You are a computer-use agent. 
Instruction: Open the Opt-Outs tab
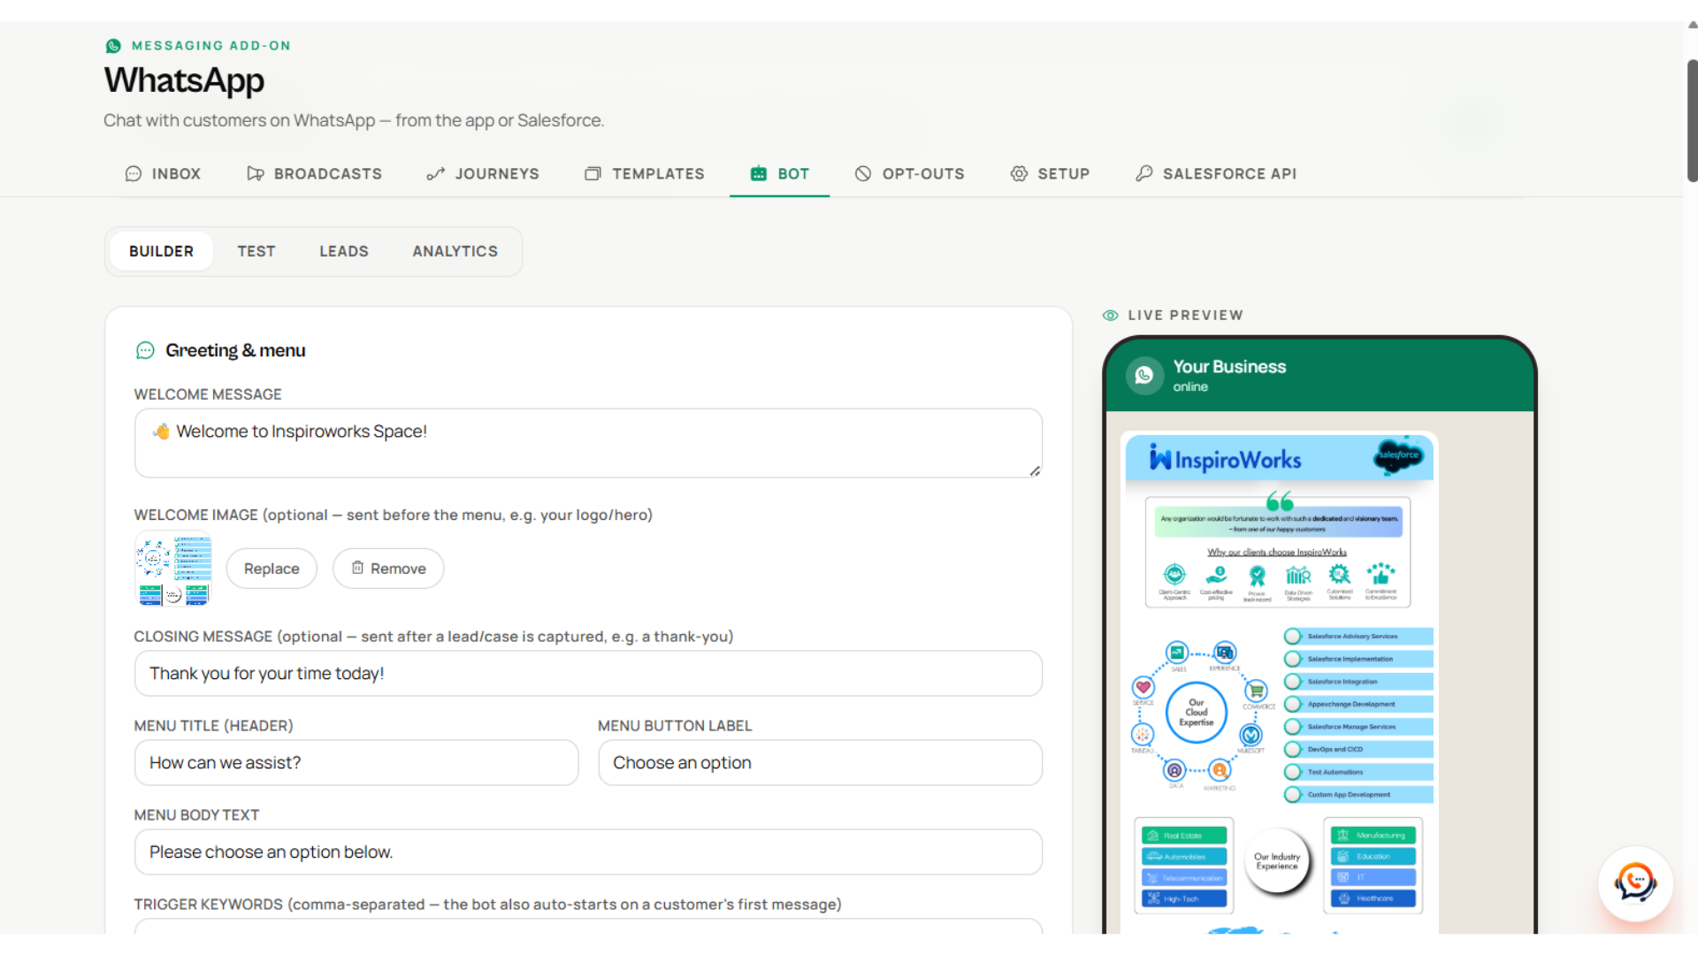coord(910,174)
